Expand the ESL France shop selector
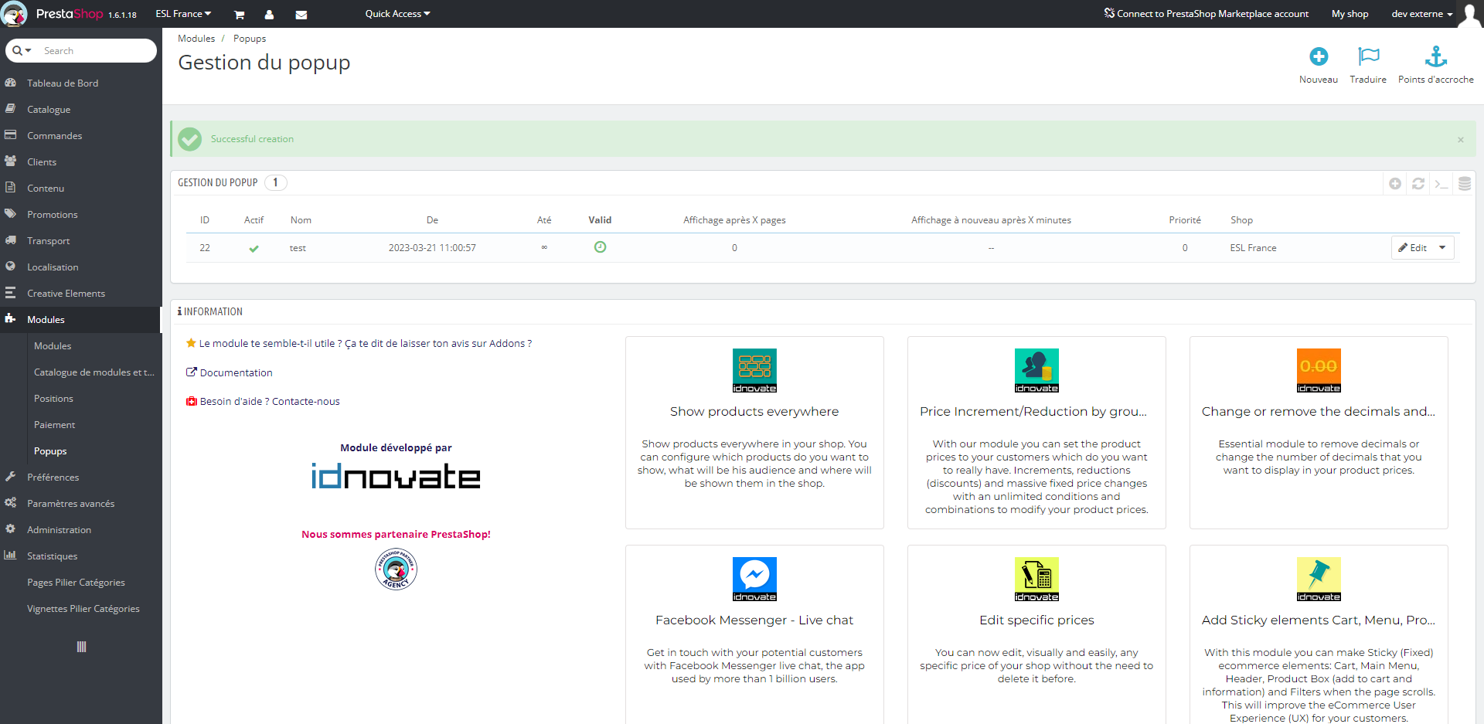The width and height of the screenshot is (1484, 724). pos(183,14)
